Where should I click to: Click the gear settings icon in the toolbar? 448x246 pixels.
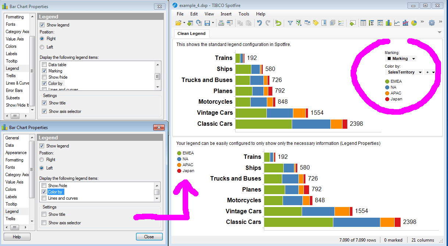[x=432, y=23]
